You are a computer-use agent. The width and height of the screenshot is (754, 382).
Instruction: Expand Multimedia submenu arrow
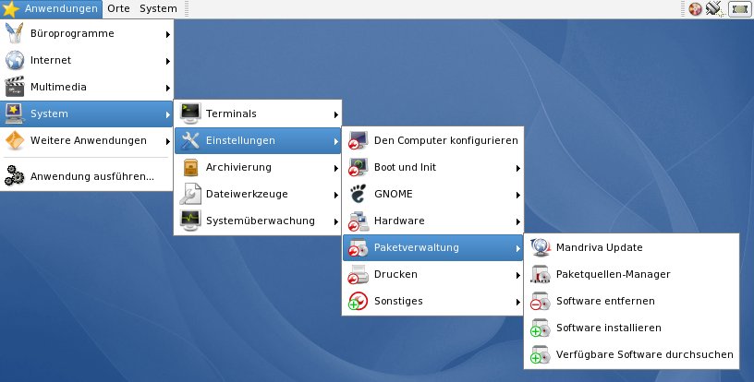(x=168, y=88)
